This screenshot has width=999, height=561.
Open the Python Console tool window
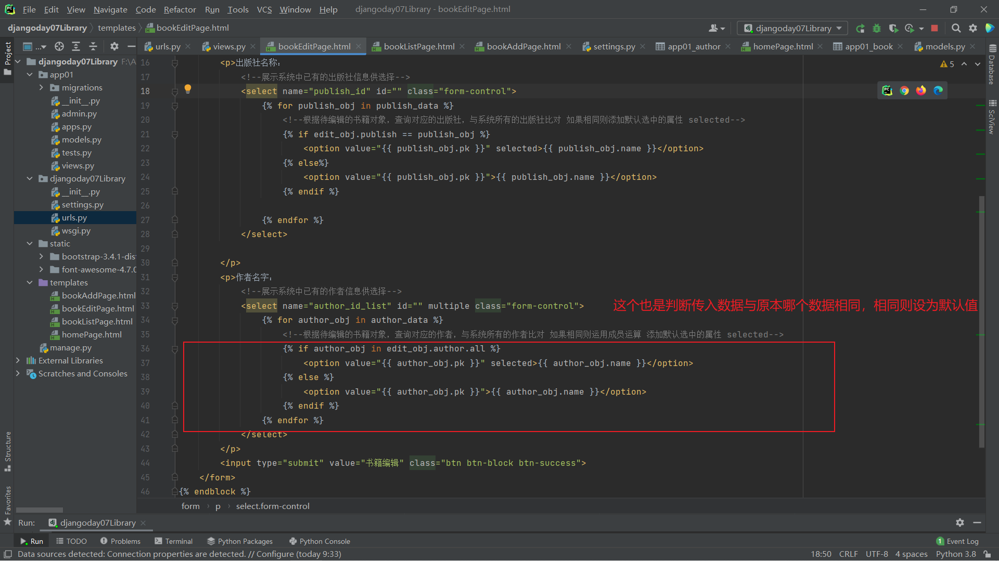pos(319,541)
